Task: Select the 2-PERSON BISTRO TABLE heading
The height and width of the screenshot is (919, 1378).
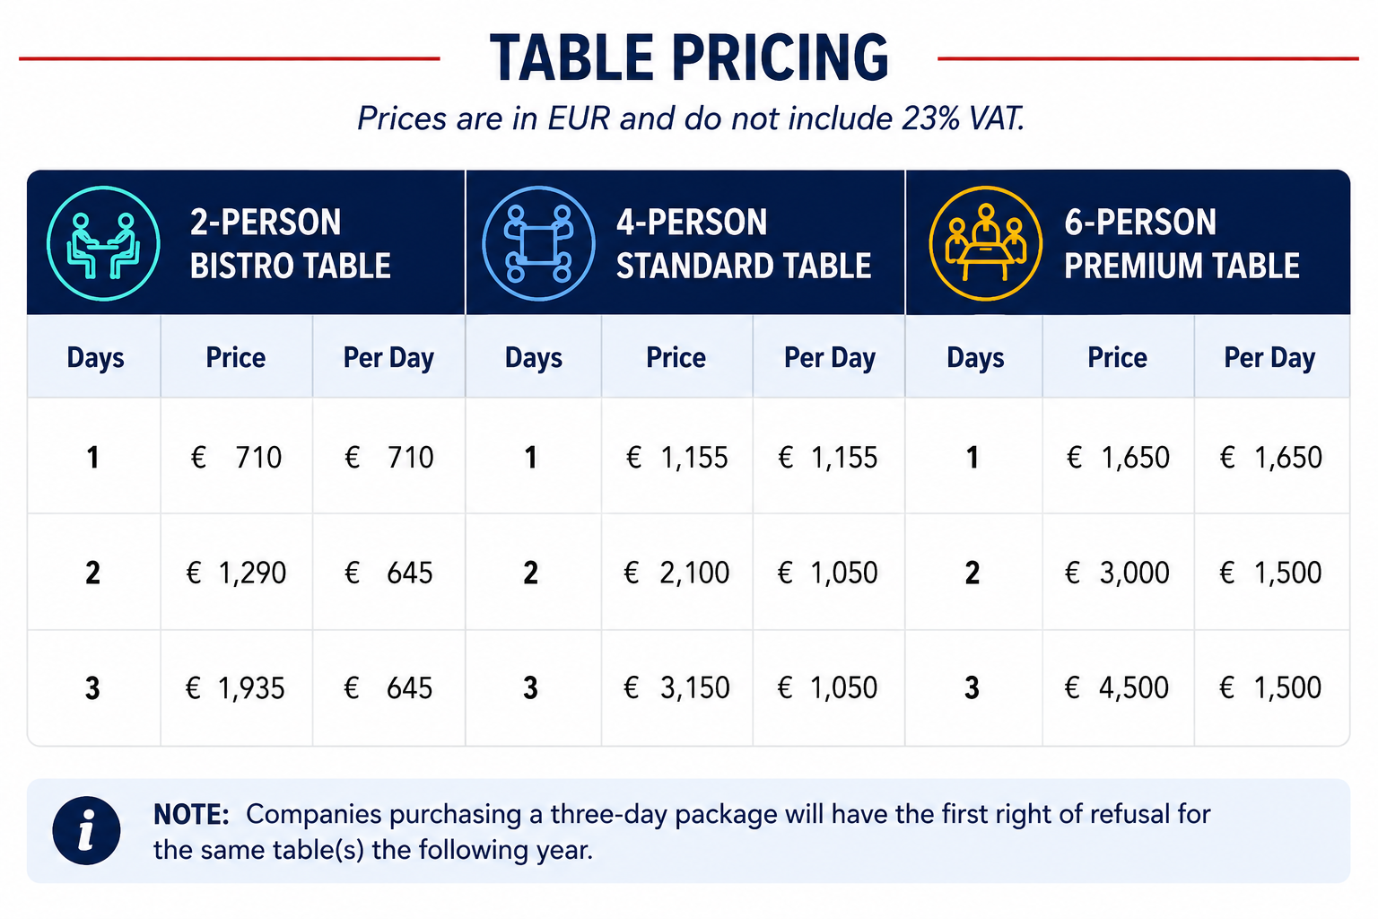Action: point(291,244)
